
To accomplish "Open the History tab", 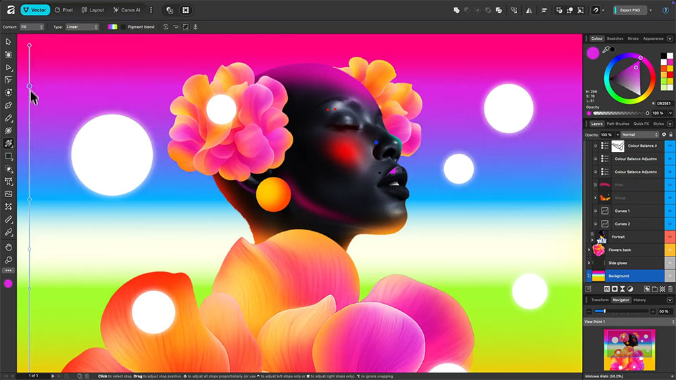I will 639,300.
